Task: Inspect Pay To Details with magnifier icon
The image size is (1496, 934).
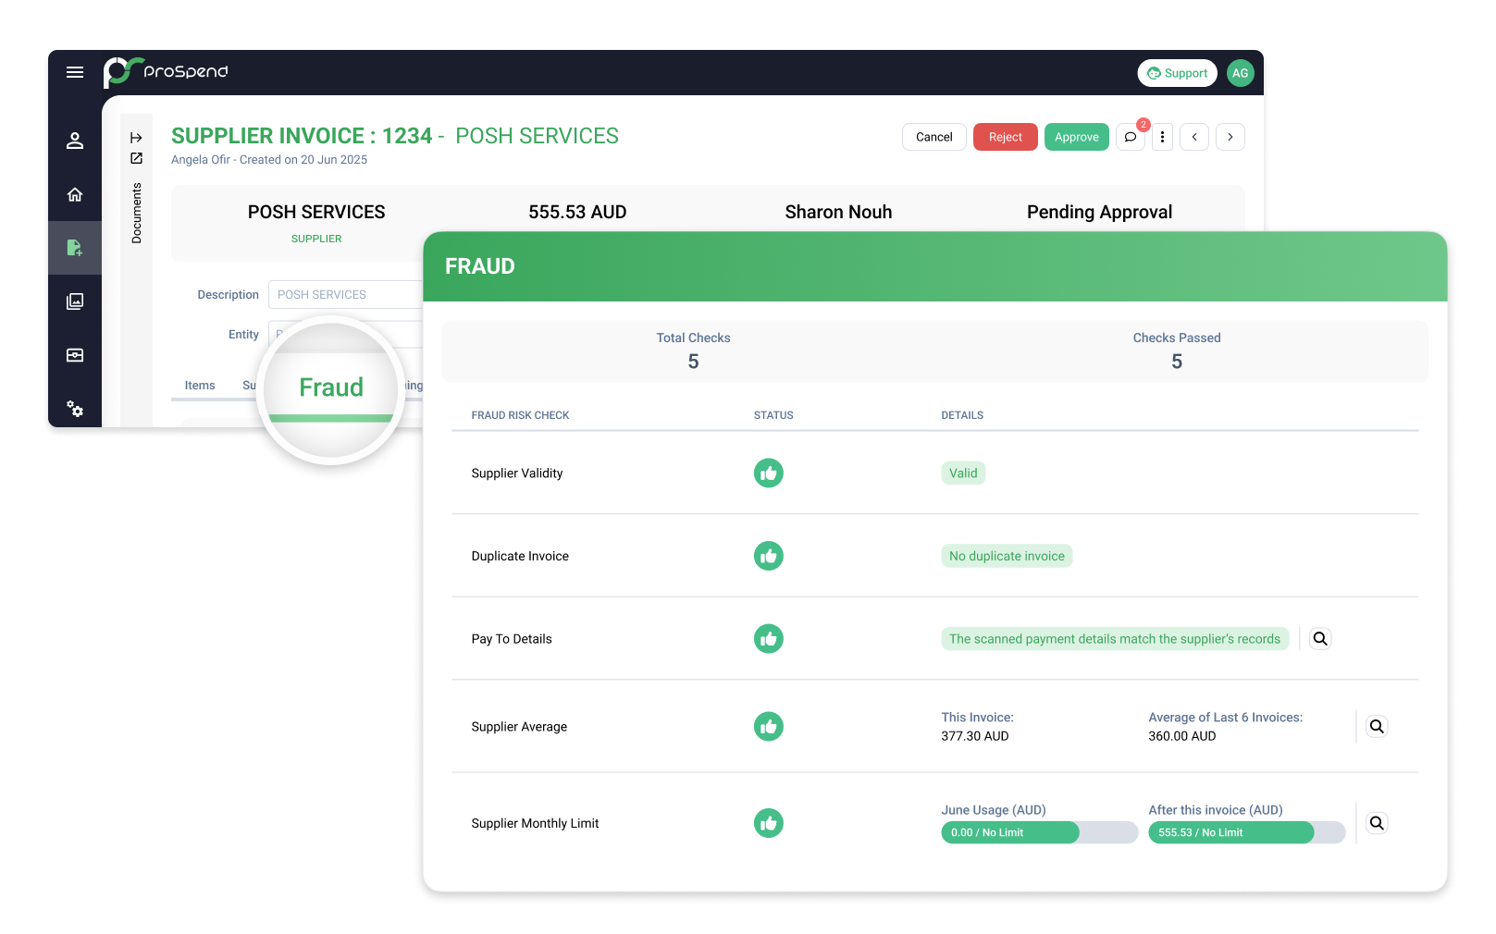Action: tap(1320, 639)
